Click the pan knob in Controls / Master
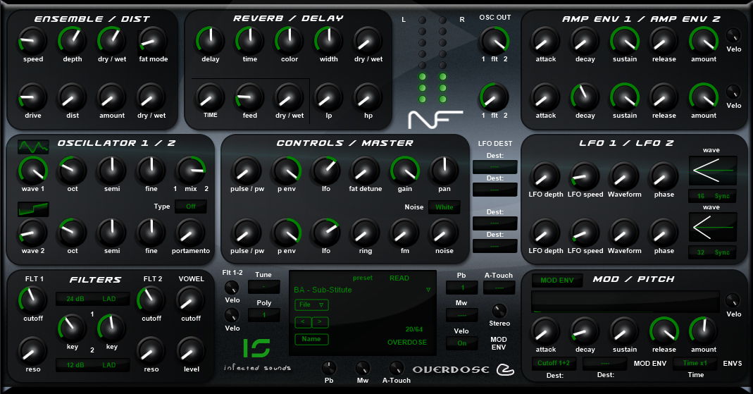The width and height of the screenshot is (753, 394). pyautogui.click(x=444, y=171)
